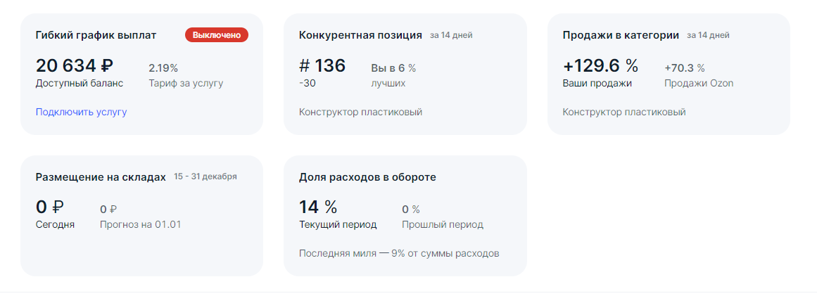Viewport: 817px width, 296px height.
Task: Click the "Вы в 6 %" best sellers figure
Action: point(393,68)
